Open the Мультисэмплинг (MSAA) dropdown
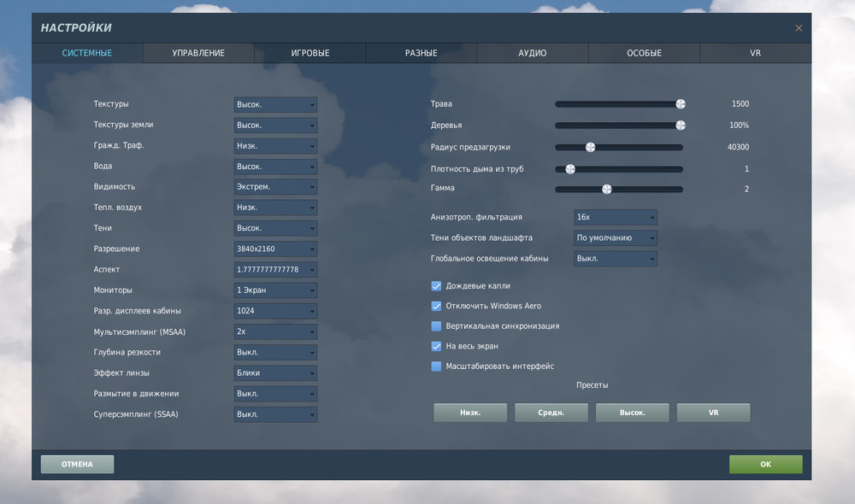This screenshot has height=504, width=855. pos(275,331)
